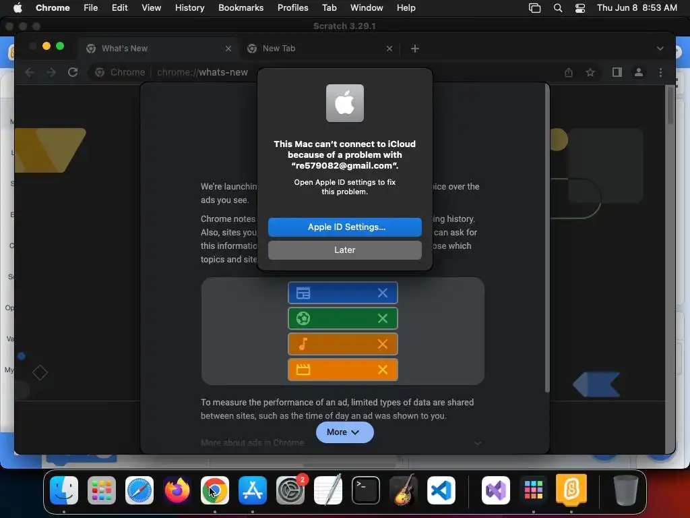Open Terminal from the Dock
690x518 pixels.
[366, 490]
